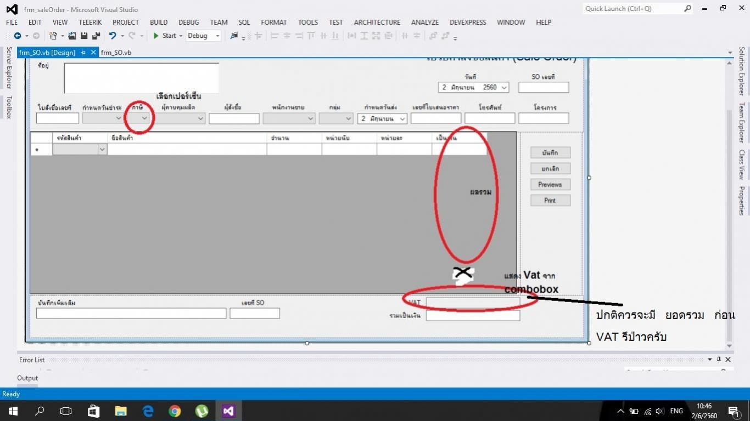
Task: Click the ชื่อสินค้า grid column header
Action: 187,138
